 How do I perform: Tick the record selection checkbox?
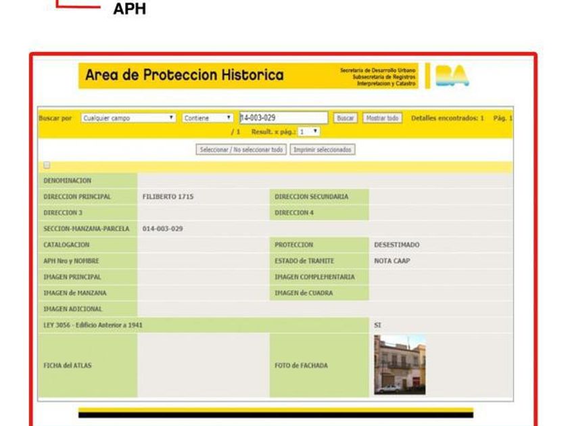pos(47,165)
